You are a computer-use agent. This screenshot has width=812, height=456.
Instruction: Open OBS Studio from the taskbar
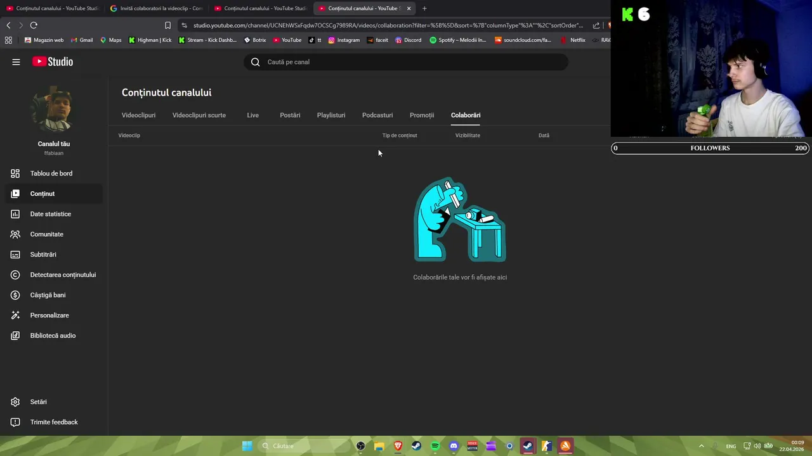click(x=360, y=446)
